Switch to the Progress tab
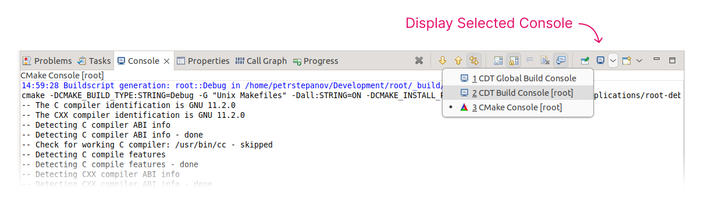 [316, 61]
